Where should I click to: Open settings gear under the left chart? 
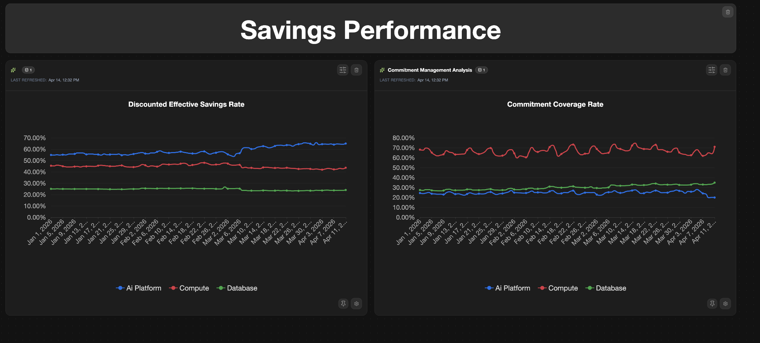(356, 304)
